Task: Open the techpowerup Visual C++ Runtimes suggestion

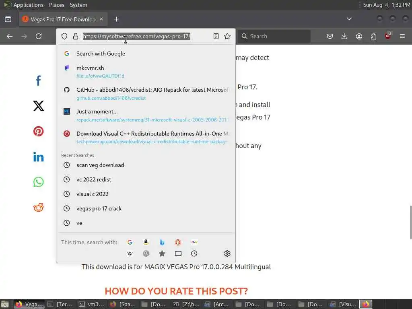Action: [x=146, y=138]
